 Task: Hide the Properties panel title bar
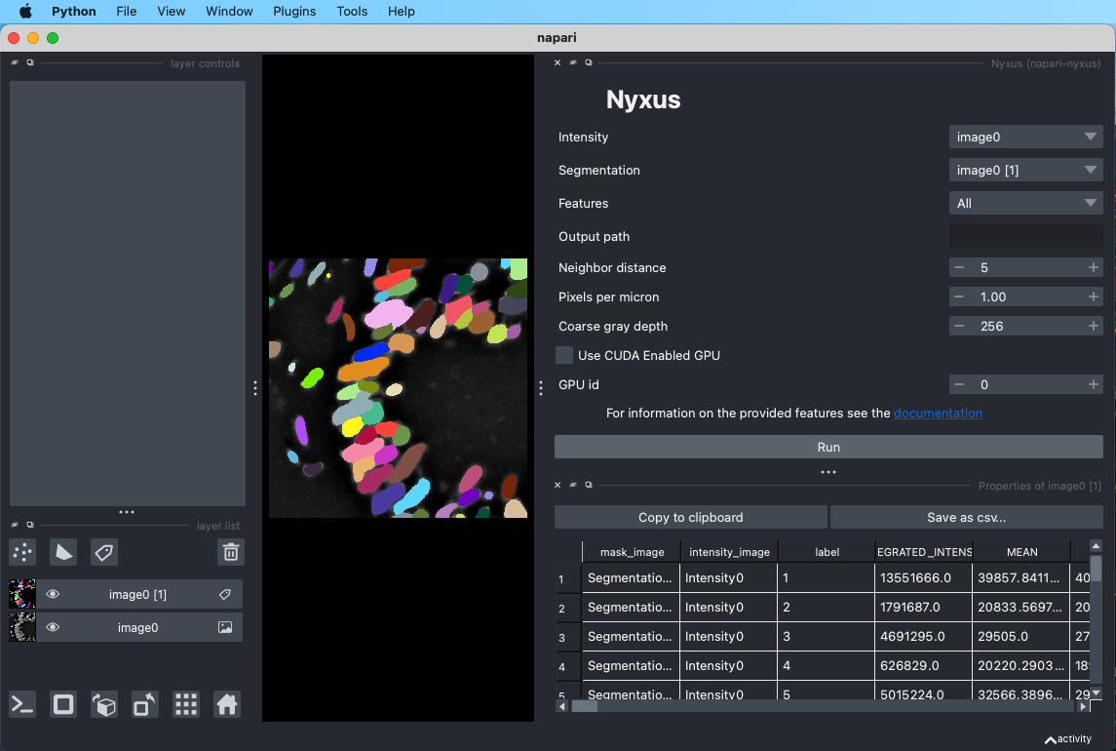coord(573,486)
